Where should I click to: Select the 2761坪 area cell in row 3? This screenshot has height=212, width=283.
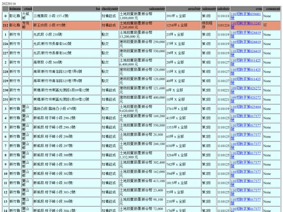tap(183, 109)
